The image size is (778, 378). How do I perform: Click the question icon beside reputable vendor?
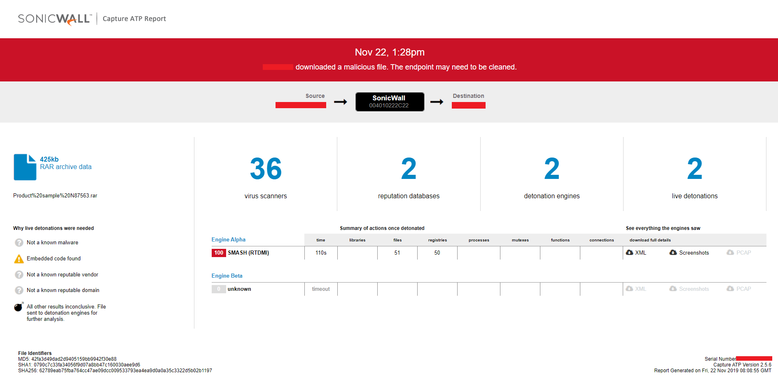pos(19,275)
